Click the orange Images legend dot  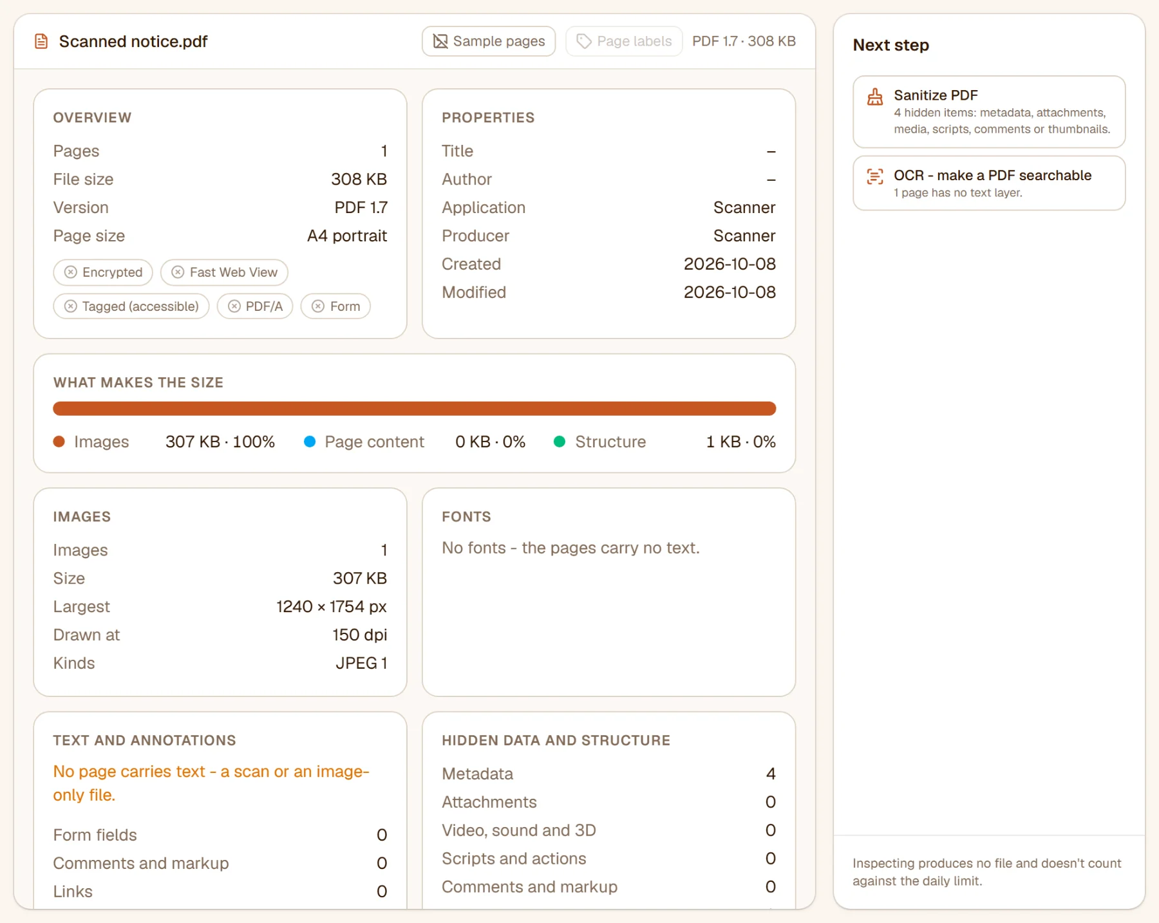pos(59,442)
